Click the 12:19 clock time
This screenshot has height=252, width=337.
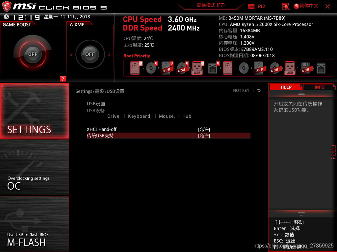(x=26, y=17)
